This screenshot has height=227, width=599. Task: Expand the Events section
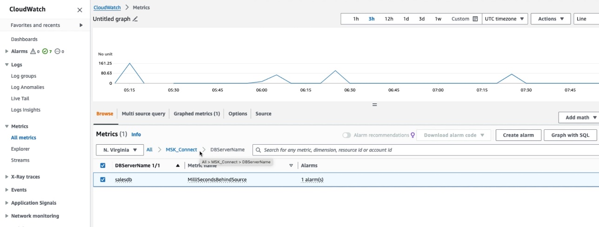pyautogui.click(x=7, y=190)
